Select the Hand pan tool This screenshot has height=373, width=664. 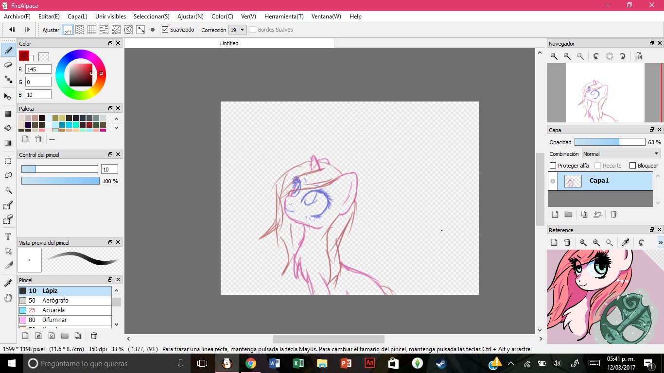click(x=8, y=298)
